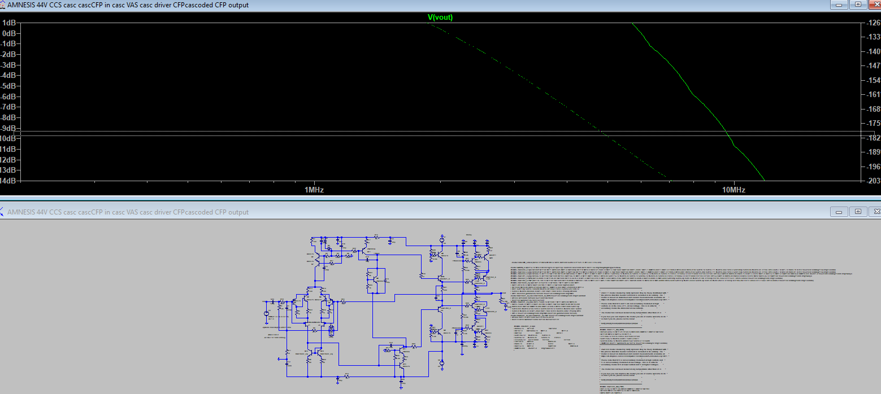881x394 pixels.
Task: Click the -168 phase axis label
Action: tap(873, 109)
